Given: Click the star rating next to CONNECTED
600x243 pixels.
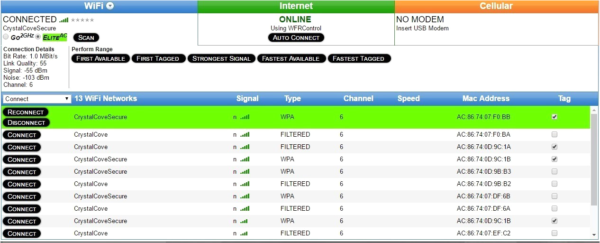Looking at the screenshot, I should [82, 20].
